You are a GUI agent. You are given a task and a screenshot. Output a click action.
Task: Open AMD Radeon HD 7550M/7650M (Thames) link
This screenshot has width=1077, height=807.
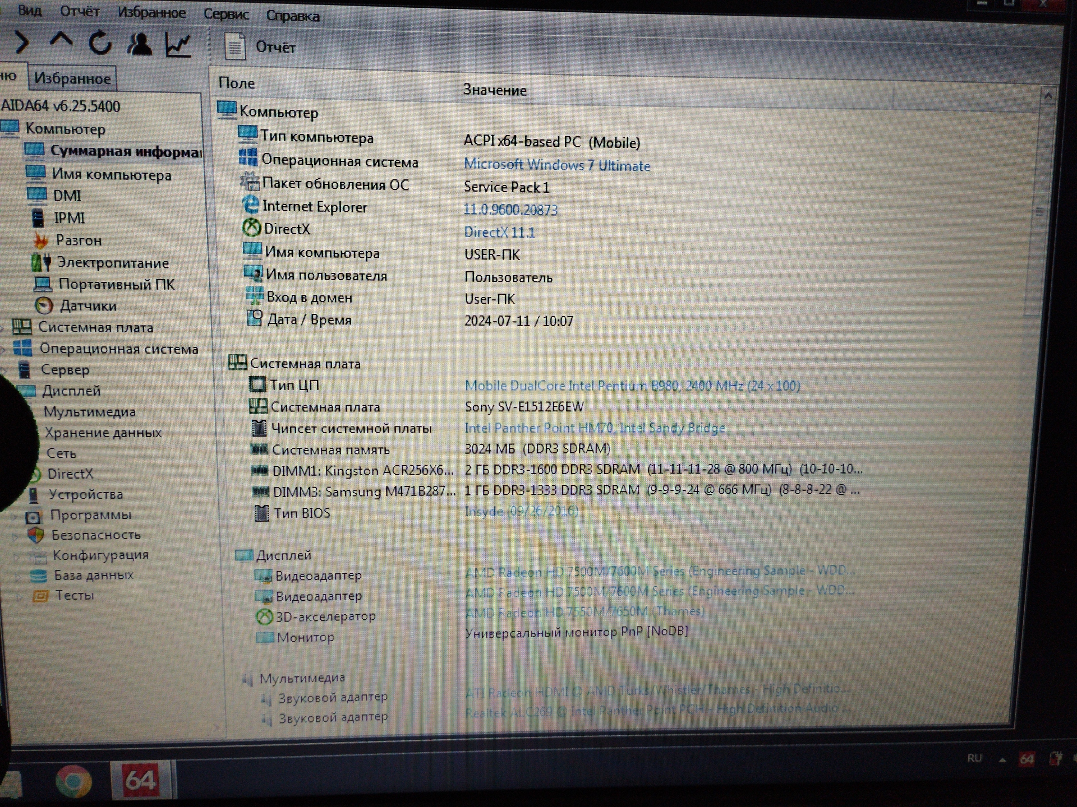coord(584,612)
